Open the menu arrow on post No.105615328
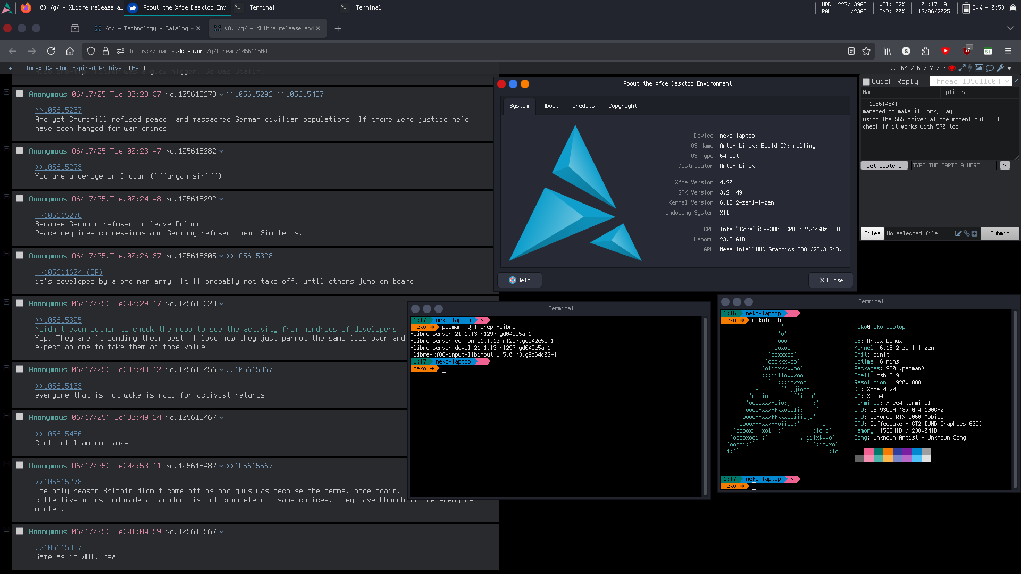This screenshot has height=574, width=1021. 221,304
